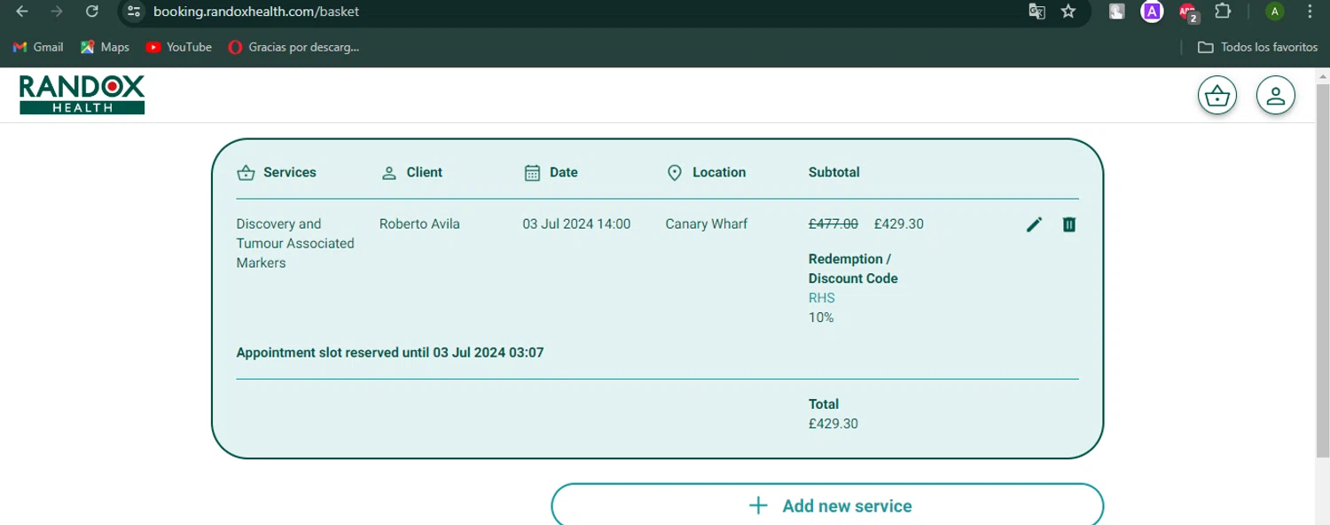Open the basket icon in the header
This screenshot has width=1330, height=525.
pyautogui.click(x=1217, y=96)
